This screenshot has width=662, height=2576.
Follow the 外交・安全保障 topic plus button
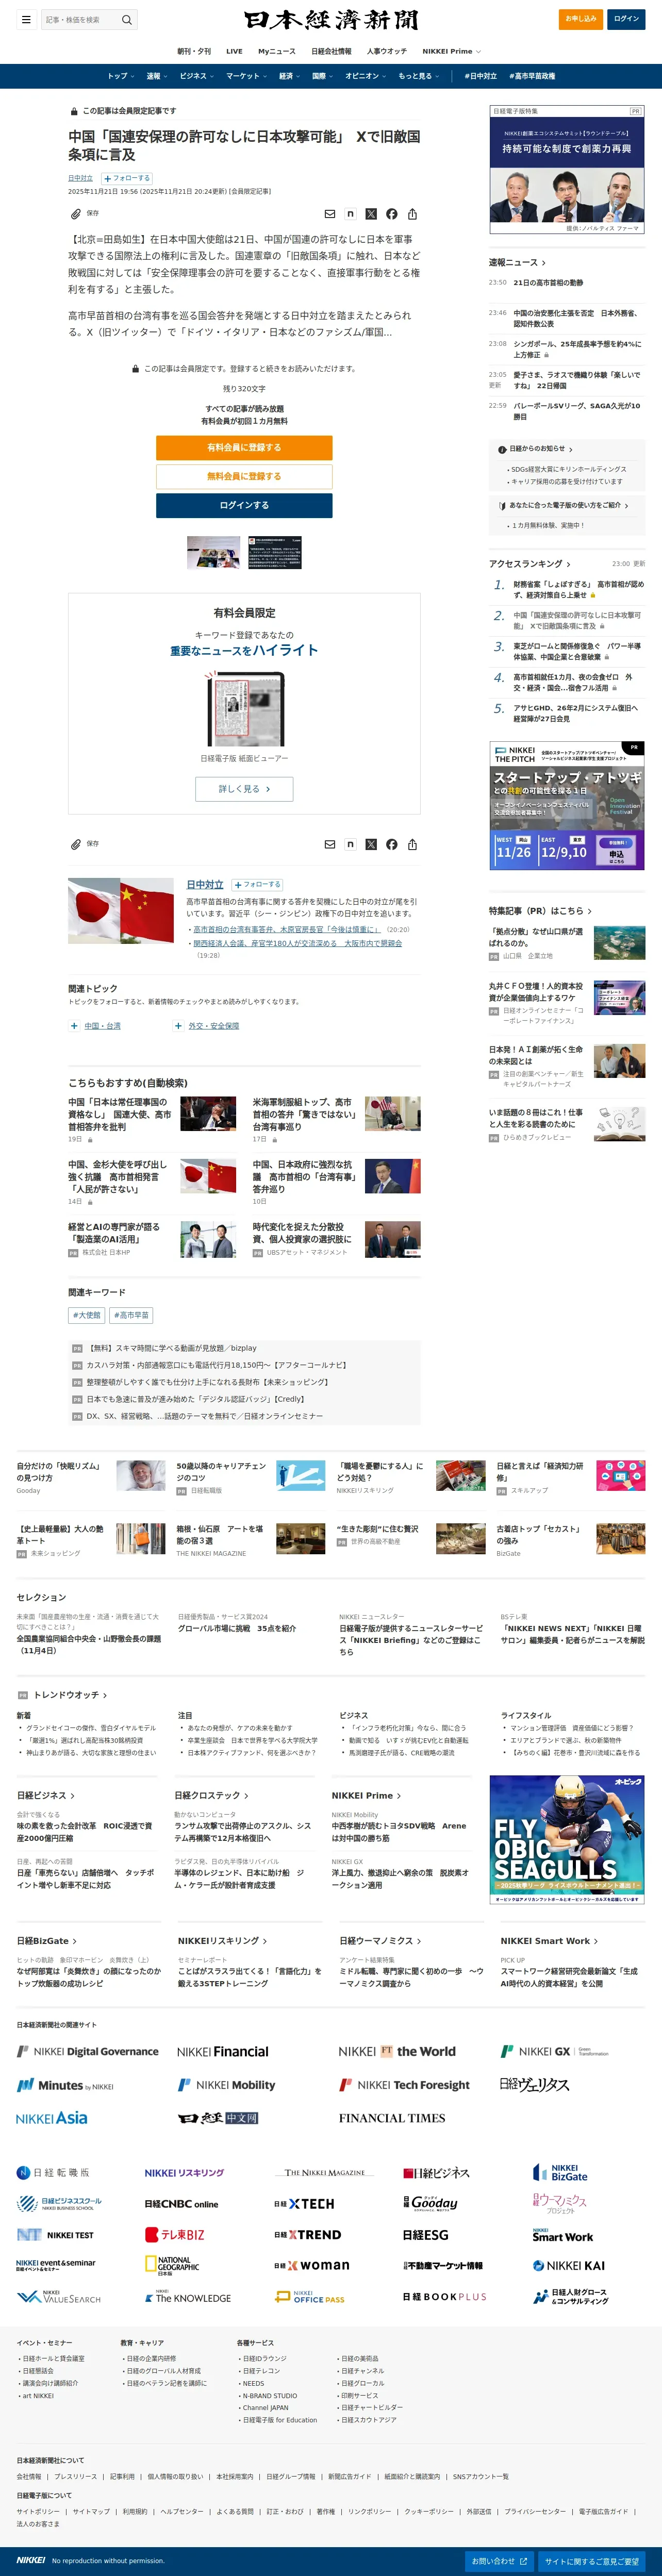[178, 1025]
